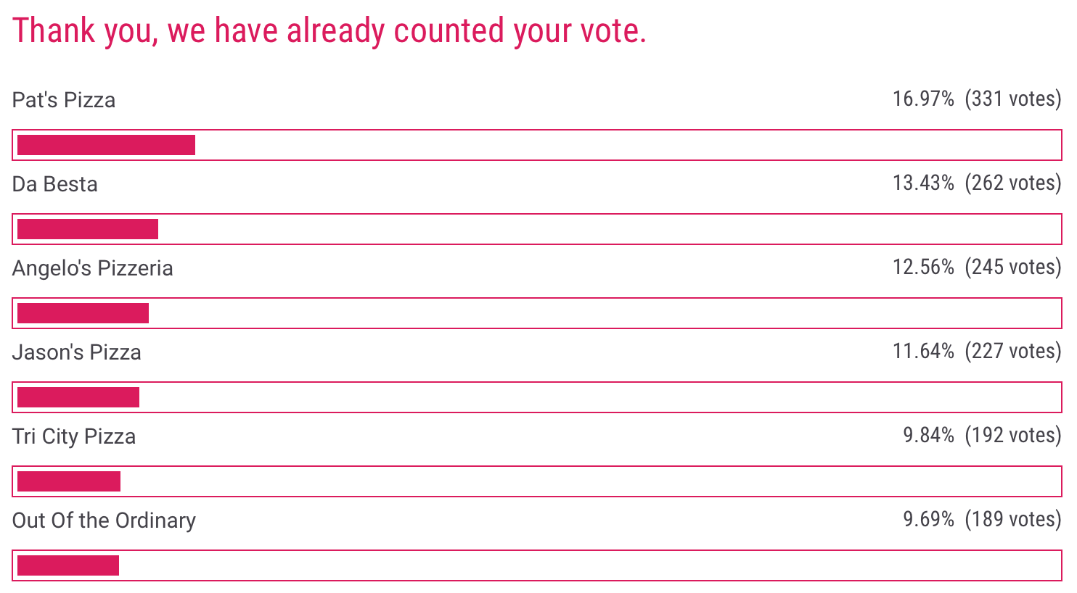
Task: Click the 13.43% (262 votes) result
Action: point(977,183)
